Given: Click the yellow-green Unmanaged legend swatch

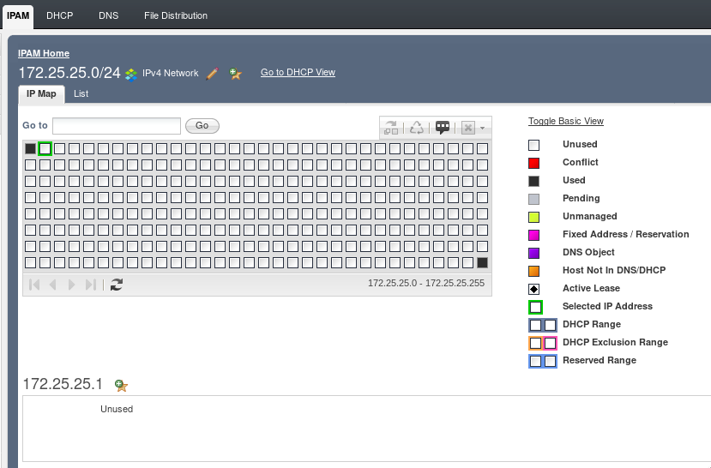Looking at the screenshot, I should point(534,217).
